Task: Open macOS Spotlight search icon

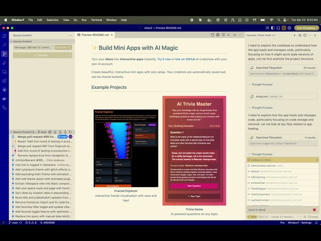Action: [x=279, y=20]
